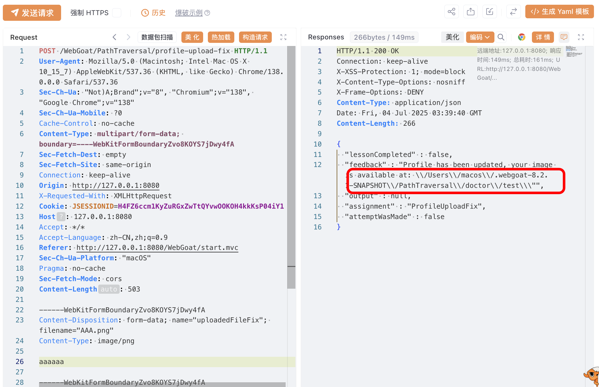Click the comment bubble icon in Responses
The width and height of the screenshot is (599, 387).
[x=564, y=37]
